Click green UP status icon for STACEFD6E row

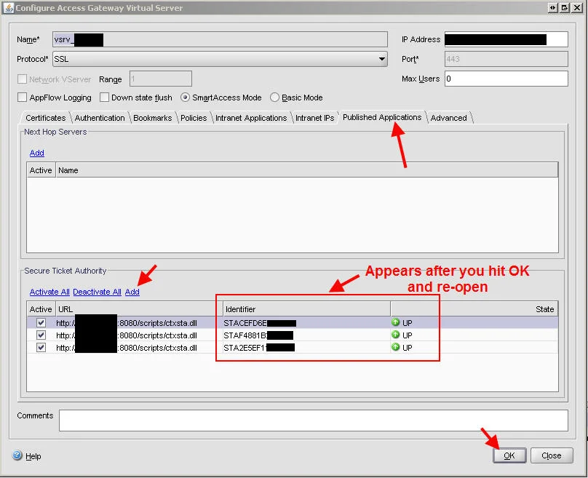tap(395, 322)
